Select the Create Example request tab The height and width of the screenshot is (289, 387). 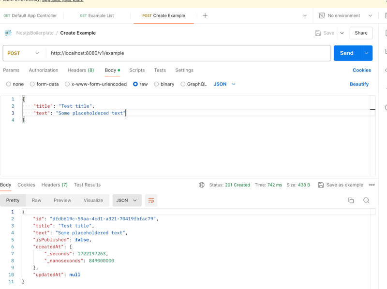[x=164, y=15]
